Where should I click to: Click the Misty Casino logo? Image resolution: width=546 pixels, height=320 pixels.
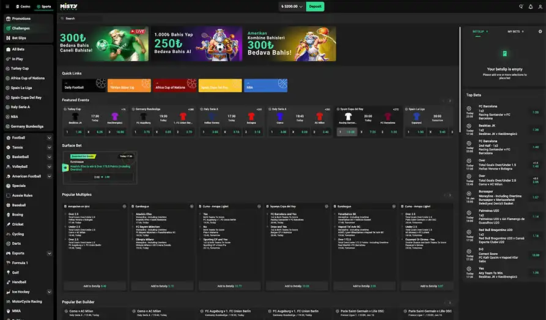point(68,6)
